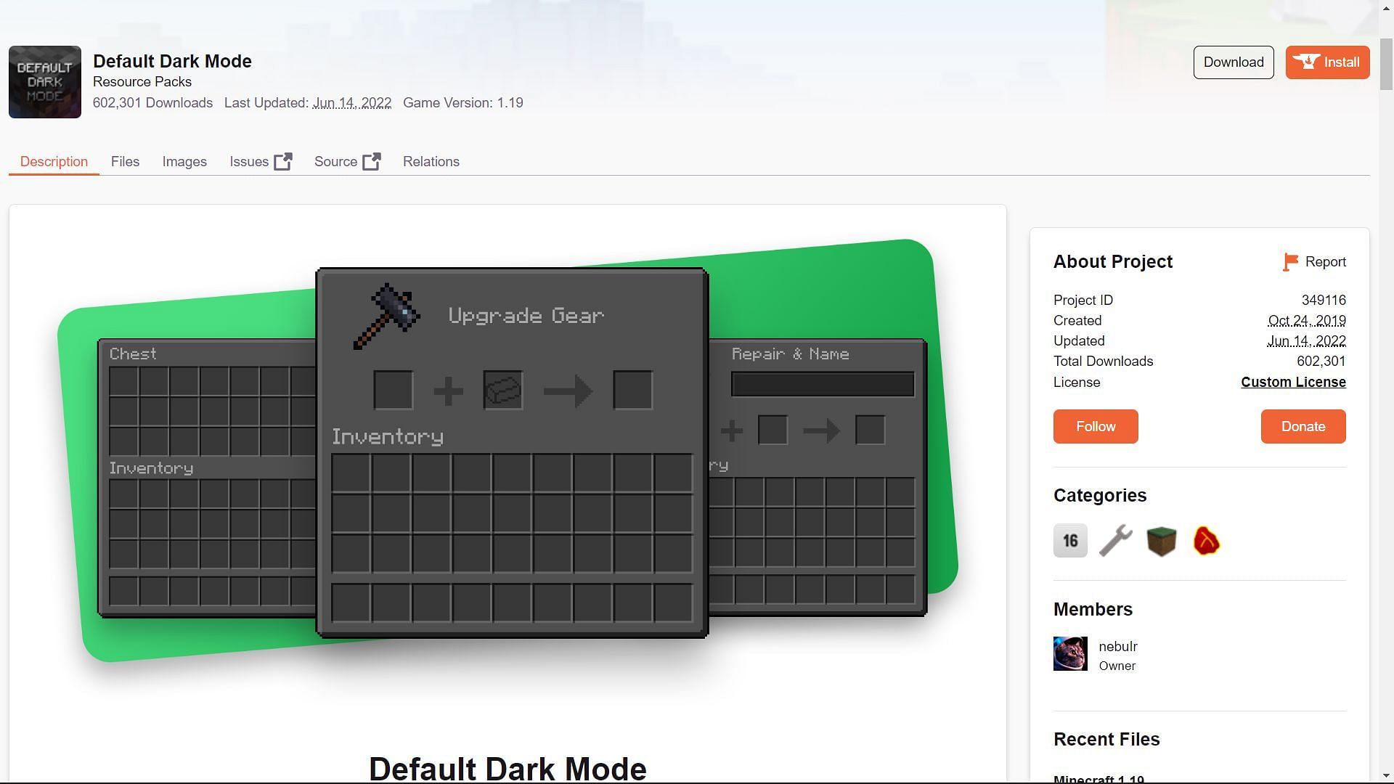Image resolution: width=1394 pixels, height=784 pixels.
Task: Click the Resource Packs category text
Action: click(142, 82)
